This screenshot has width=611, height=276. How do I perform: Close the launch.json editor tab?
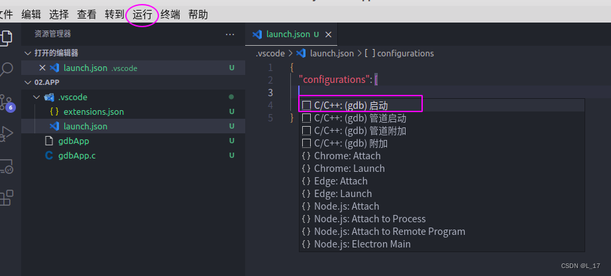[x=328, y=34]
